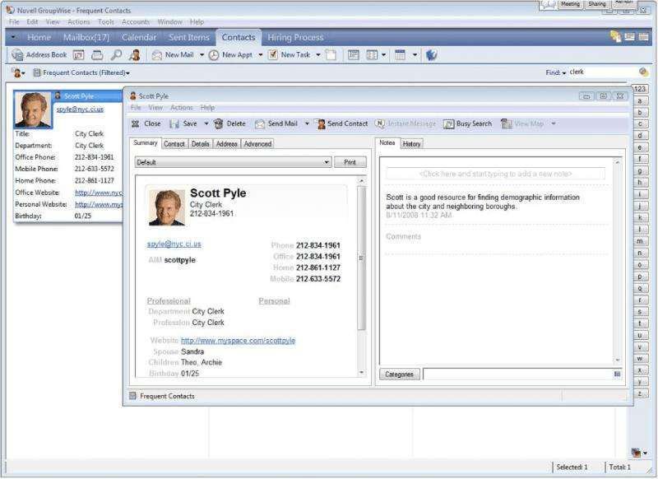
Task: Click the Send Mail envelope icon
Action: (260, 123)
